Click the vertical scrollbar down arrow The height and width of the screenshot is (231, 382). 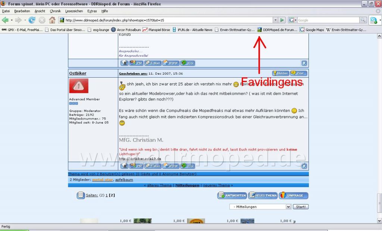point(379,220)
